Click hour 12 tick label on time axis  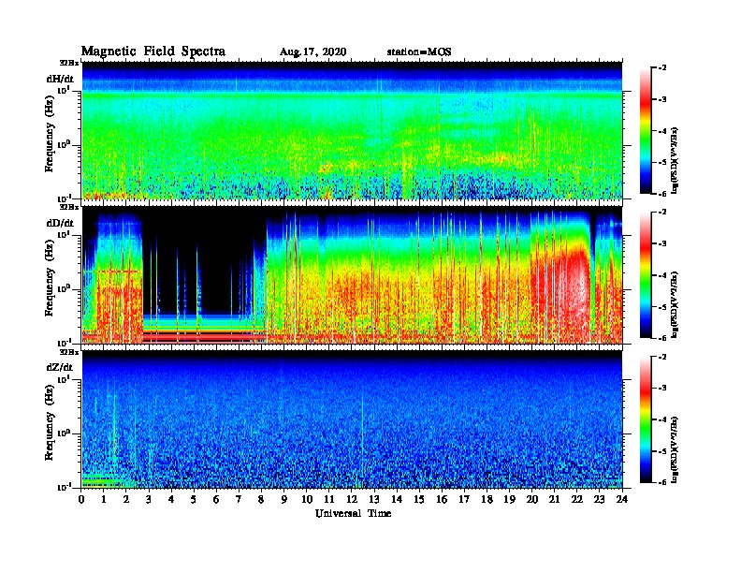[x=352, y=500]
